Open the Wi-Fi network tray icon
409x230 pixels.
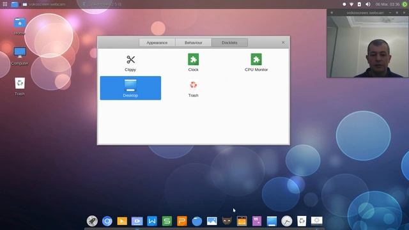pos(351,4)
